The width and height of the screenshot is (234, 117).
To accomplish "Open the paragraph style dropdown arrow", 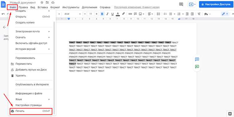I will coord(59,14).
